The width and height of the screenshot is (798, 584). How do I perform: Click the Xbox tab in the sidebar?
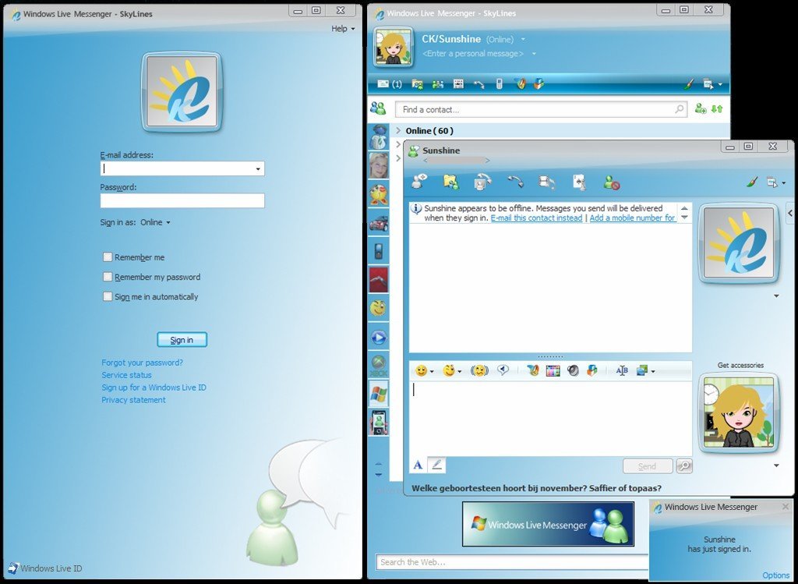pyautogui.click(x=378, y=365)
